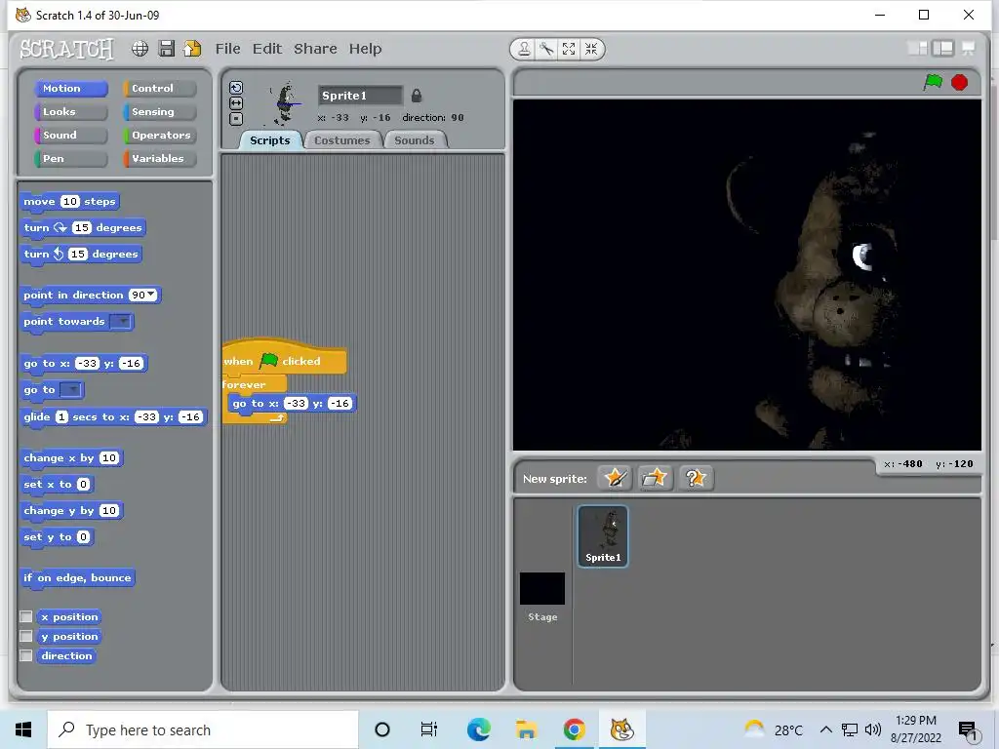Click the Scratch logo

coord(67,49)
